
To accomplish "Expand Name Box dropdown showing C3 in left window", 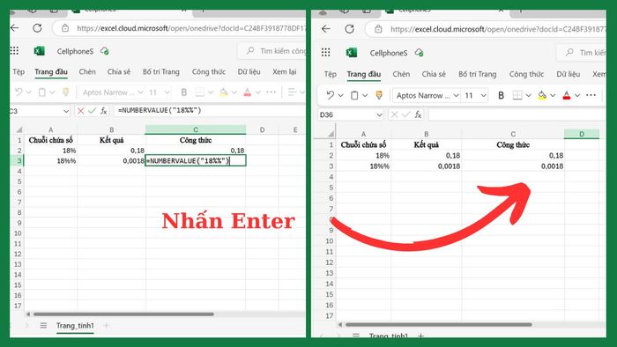I will pos(66,111).
